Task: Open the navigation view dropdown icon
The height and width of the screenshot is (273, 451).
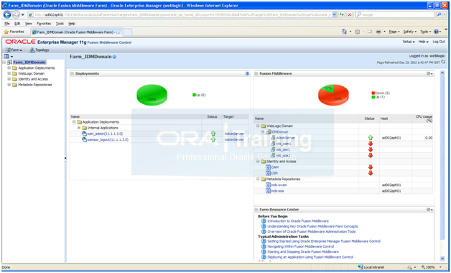Action: tap(9, 56)
